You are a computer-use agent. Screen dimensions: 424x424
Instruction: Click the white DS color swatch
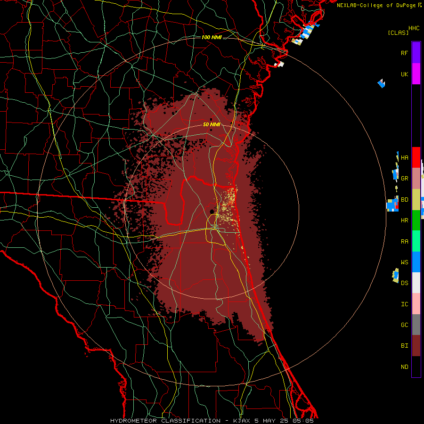416,283
